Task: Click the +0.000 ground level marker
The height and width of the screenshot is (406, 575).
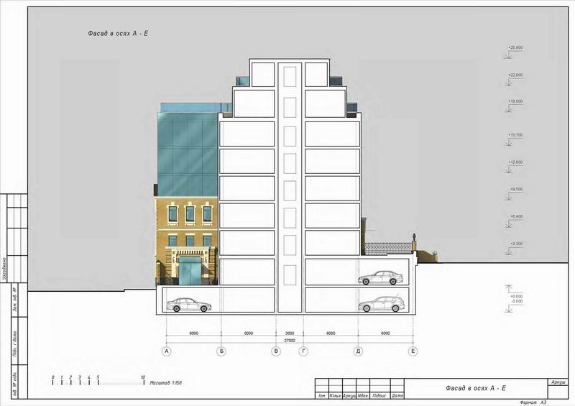Action: coord(515,296)
